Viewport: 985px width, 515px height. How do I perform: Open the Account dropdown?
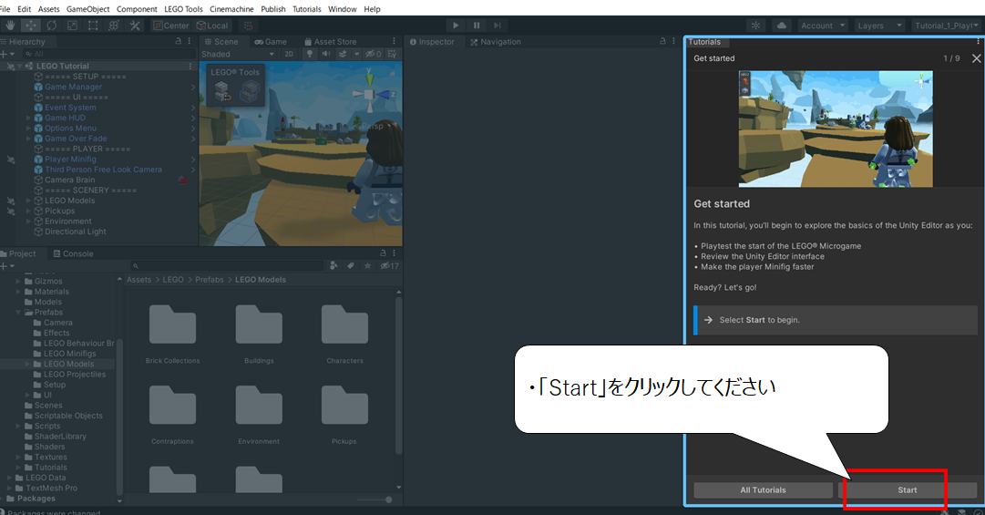[822, 26]
